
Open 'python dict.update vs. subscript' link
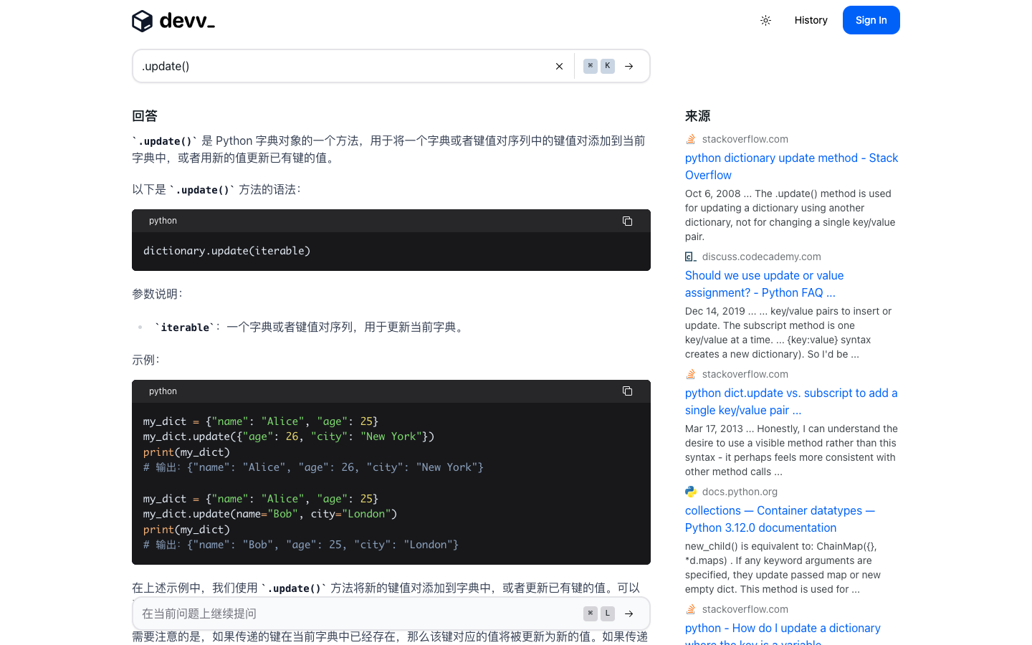click(x=790, y=401)
